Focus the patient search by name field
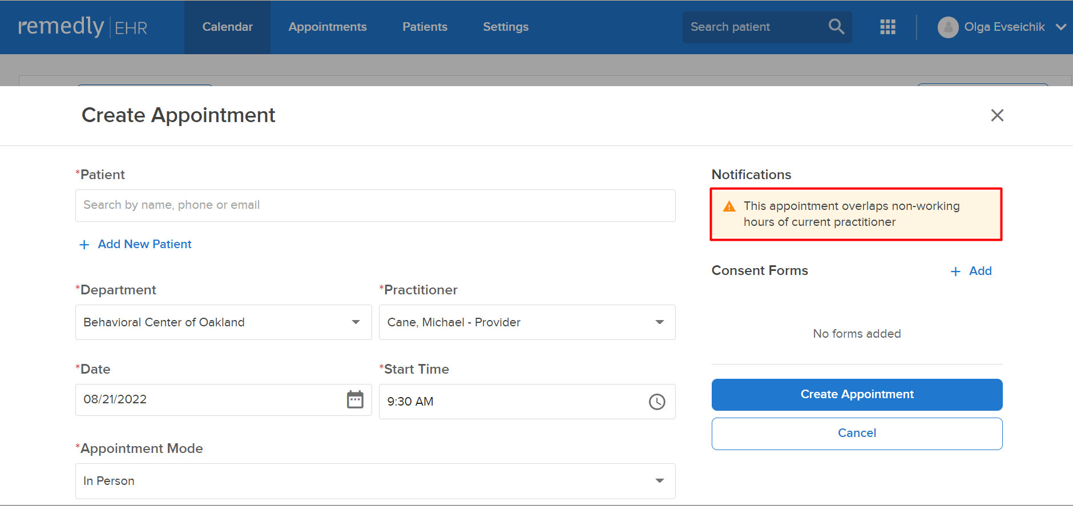 click(x=375, y=205)
